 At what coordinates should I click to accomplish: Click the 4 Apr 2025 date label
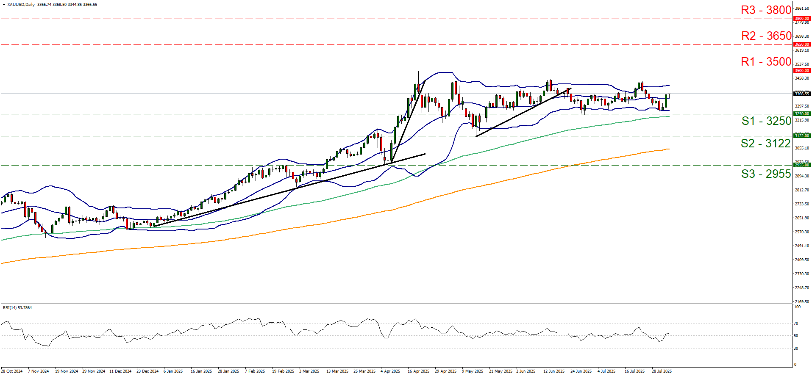[390, 371]
